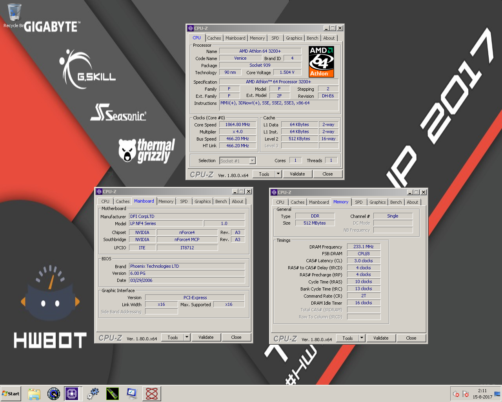Click the 'Venice' code name value
This screenshot has height=402, width=502.
tap(240, 58)
